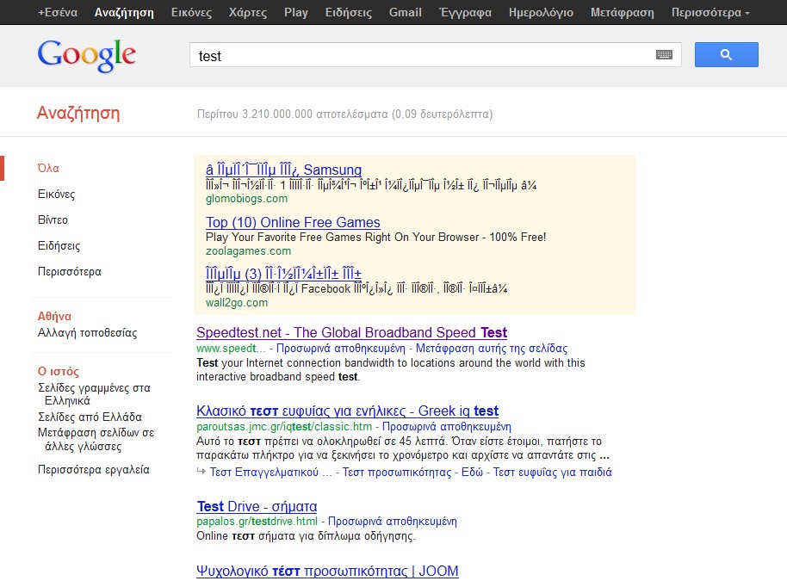
Task: Select Όλα in the left sidebar
Action: pyautogui.click(x=48, y=168)
